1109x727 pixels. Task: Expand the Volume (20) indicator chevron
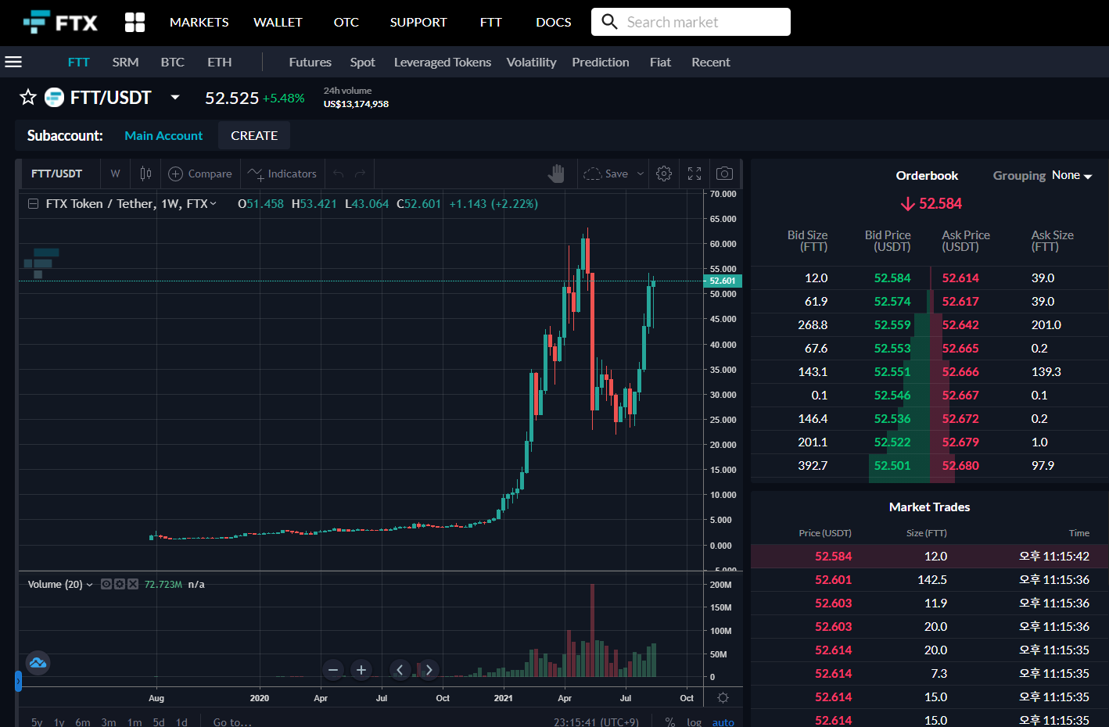89,585
